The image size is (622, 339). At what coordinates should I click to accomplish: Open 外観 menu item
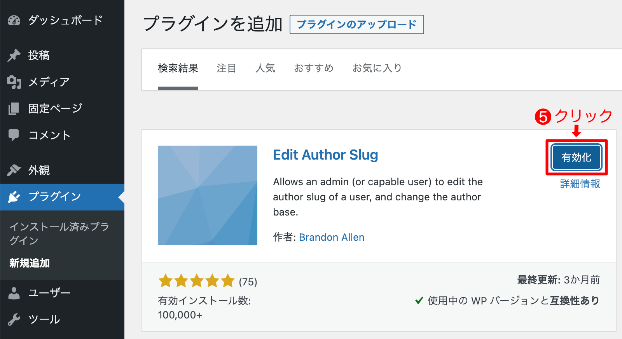[x=62, y=170]
